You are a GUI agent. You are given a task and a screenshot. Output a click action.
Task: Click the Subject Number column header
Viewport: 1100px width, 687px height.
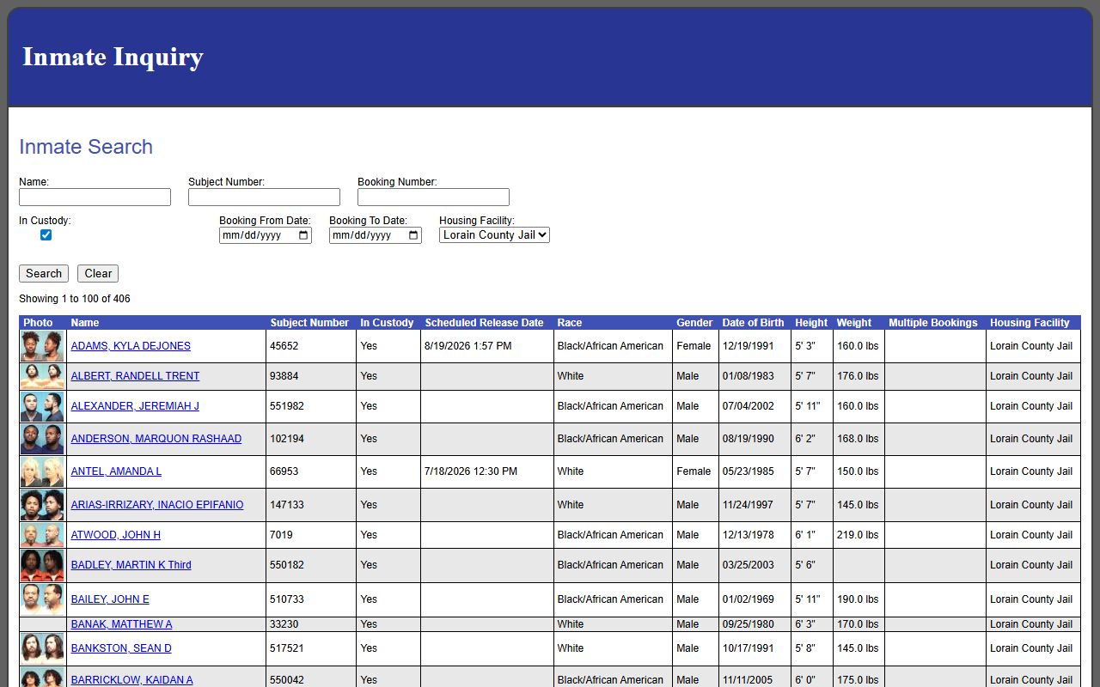(309, 323)
